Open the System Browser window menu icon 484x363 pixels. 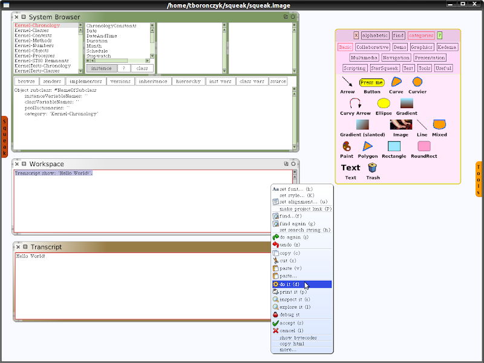[x=24, y=17]
